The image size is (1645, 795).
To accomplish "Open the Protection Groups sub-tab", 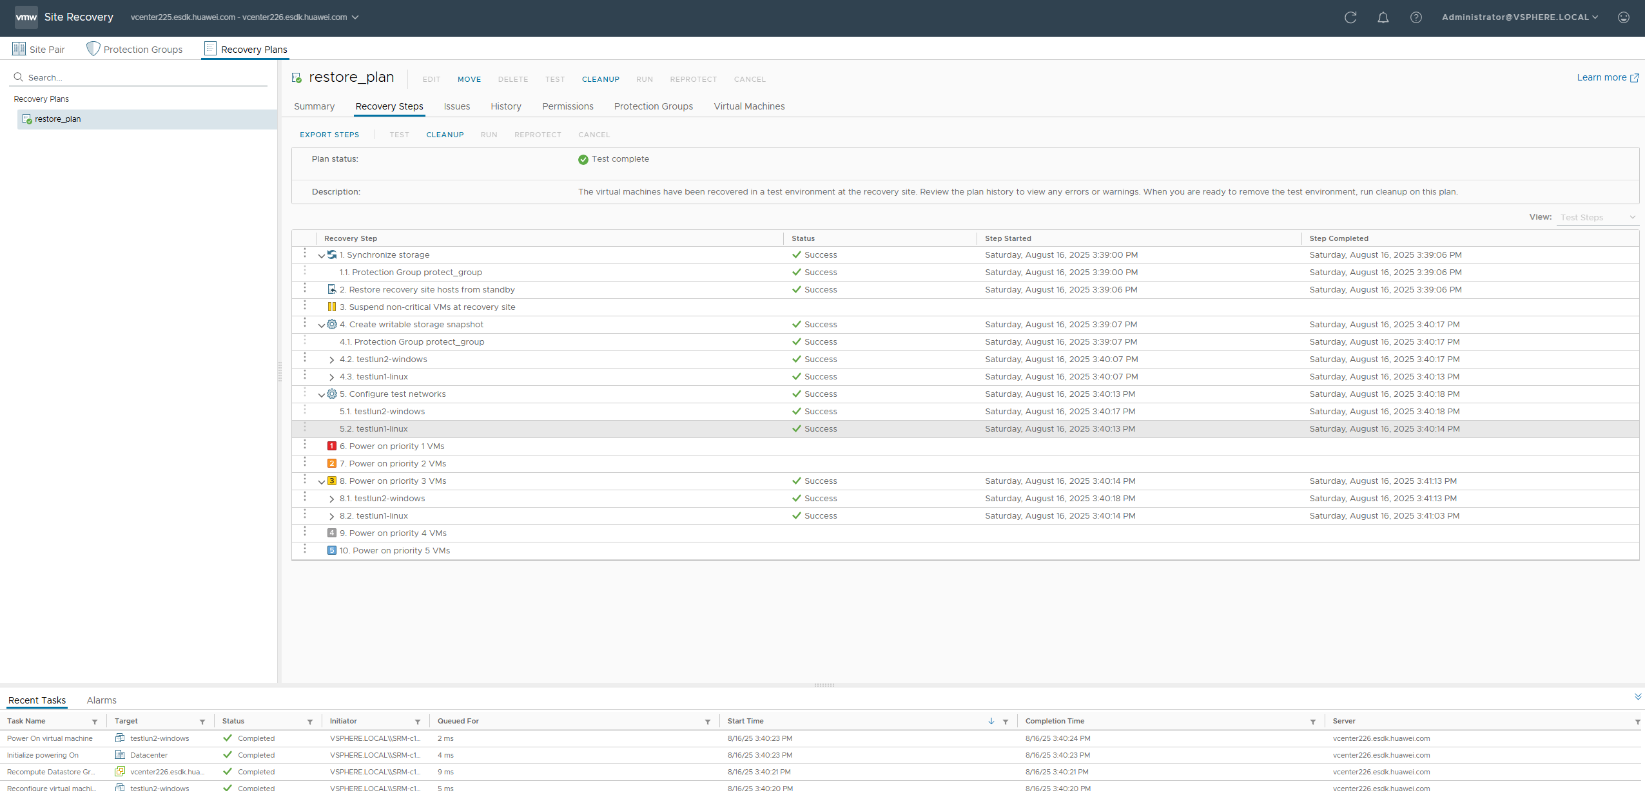I will [x=654, y=106].
